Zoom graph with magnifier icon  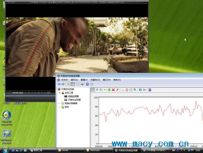(x=135, y=90)
